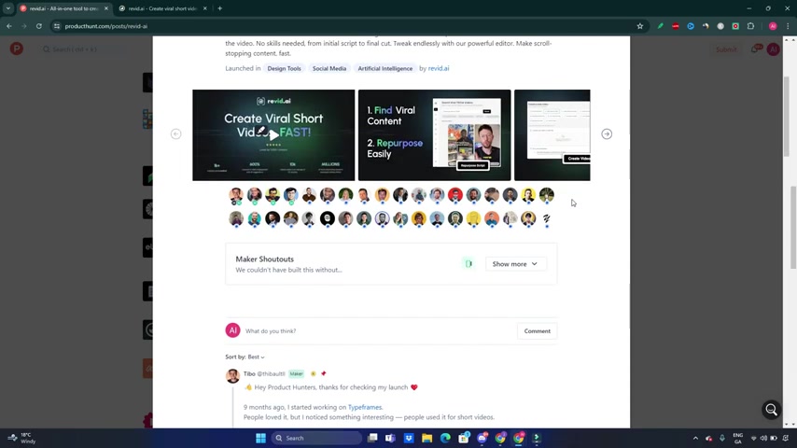This screenshot has width=797, height=448.
Task: Open the tab search dropdown arrow
Action: click(8, 8)
